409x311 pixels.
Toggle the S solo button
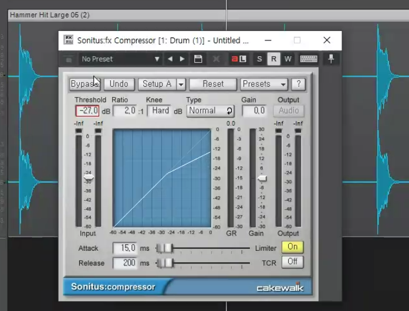pyautogui.click(x=259, y=59)
